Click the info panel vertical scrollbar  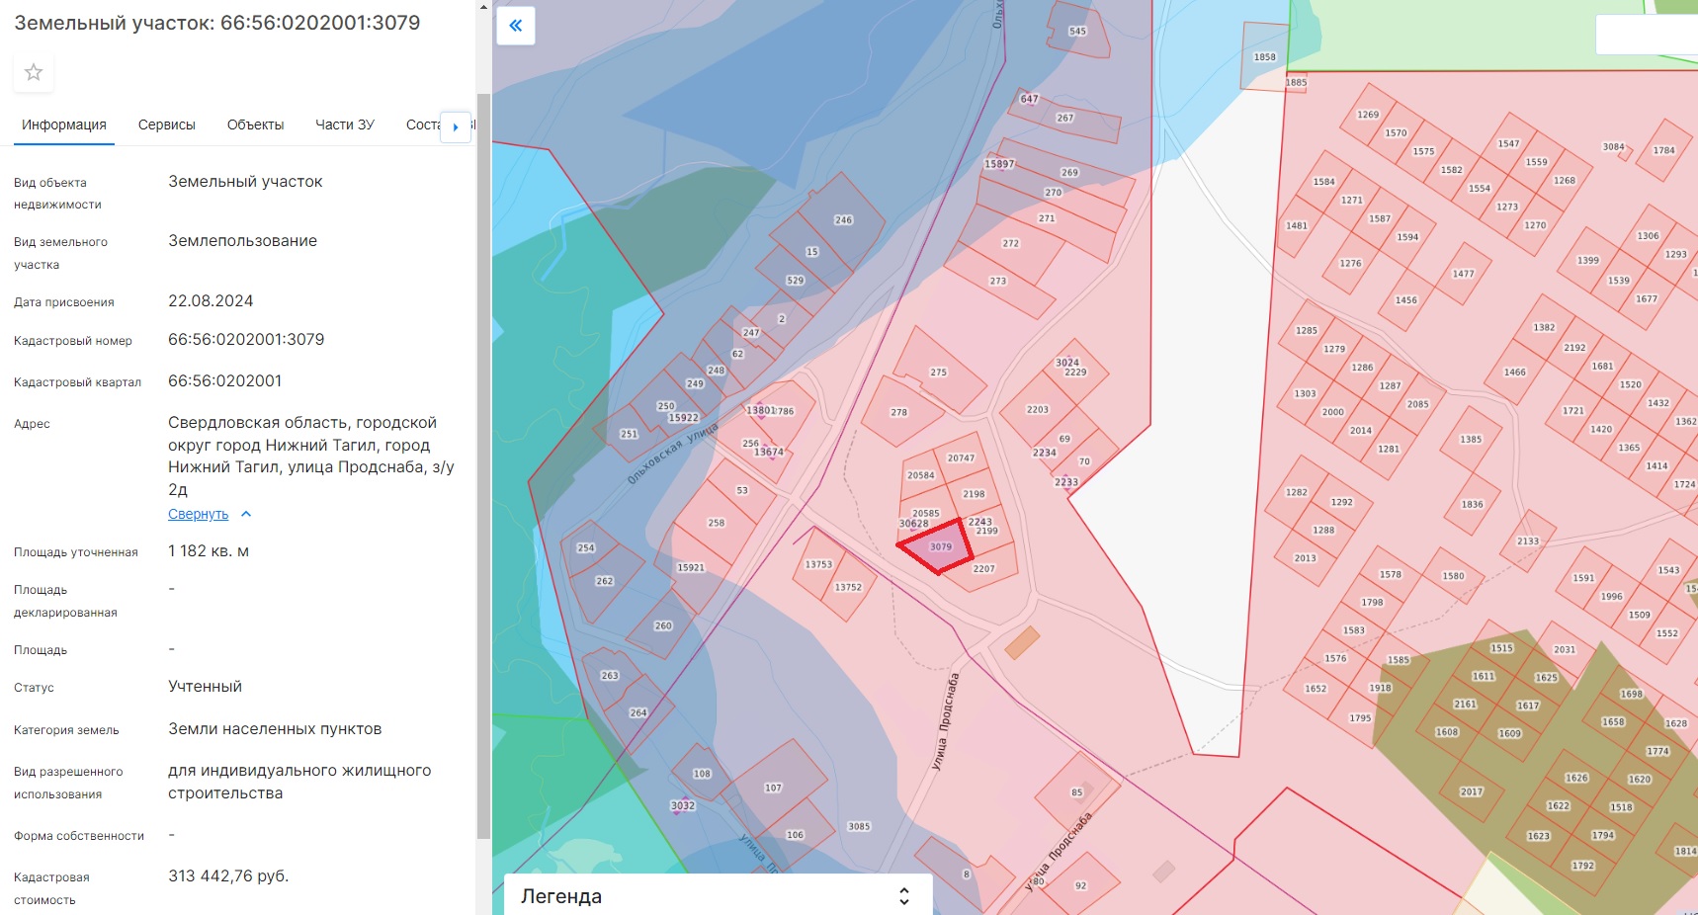click(x=483, y=464)
